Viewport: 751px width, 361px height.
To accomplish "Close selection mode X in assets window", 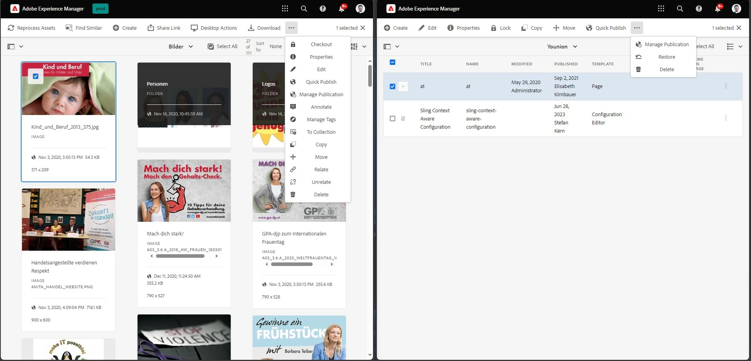I will [x=363, y=28].
